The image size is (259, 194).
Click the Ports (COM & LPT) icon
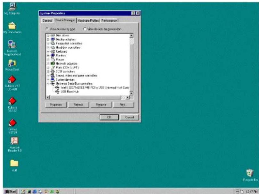pyautogui.click(x=53, y=68)
